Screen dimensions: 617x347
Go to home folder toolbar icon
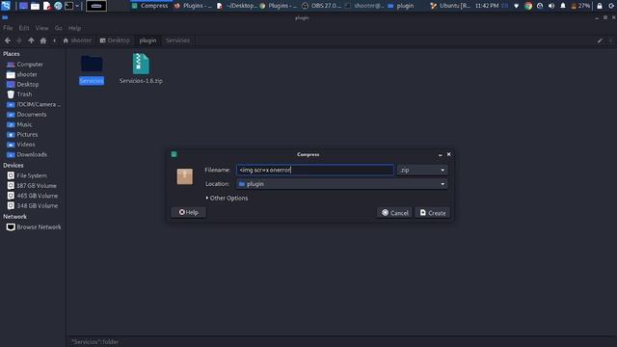click(x=42, y=40)
